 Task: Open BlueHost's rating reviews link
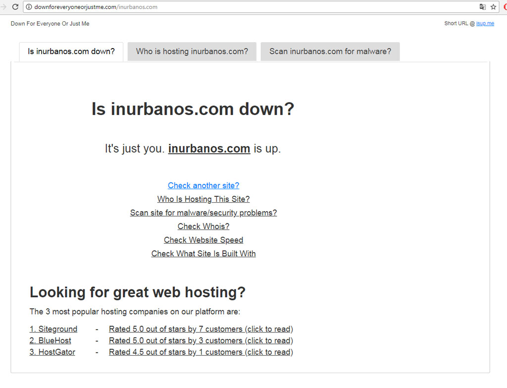(201, 340)
